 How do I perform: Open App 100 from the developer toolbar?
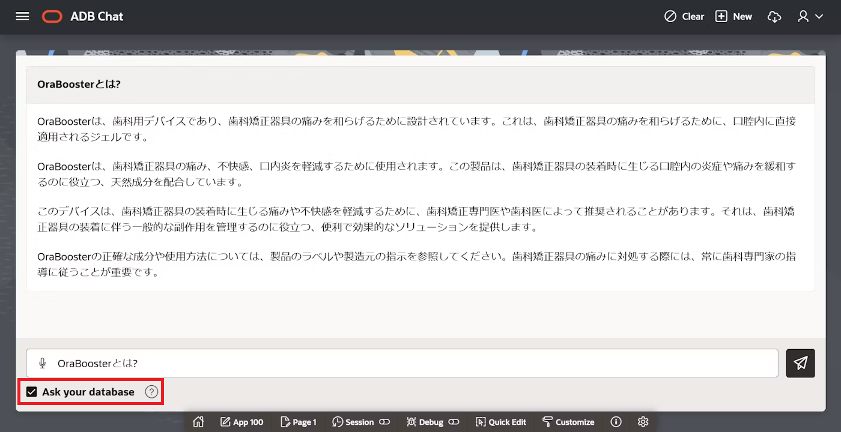click(241, 422)
